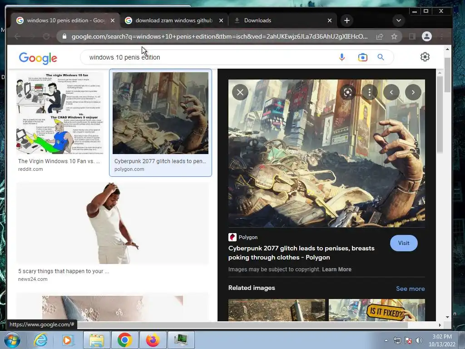Image resolution: width=465 pixels, height=349 pixels.
Task: Click polygon.com source text under thumbnail
Action: tap(129, 169)
